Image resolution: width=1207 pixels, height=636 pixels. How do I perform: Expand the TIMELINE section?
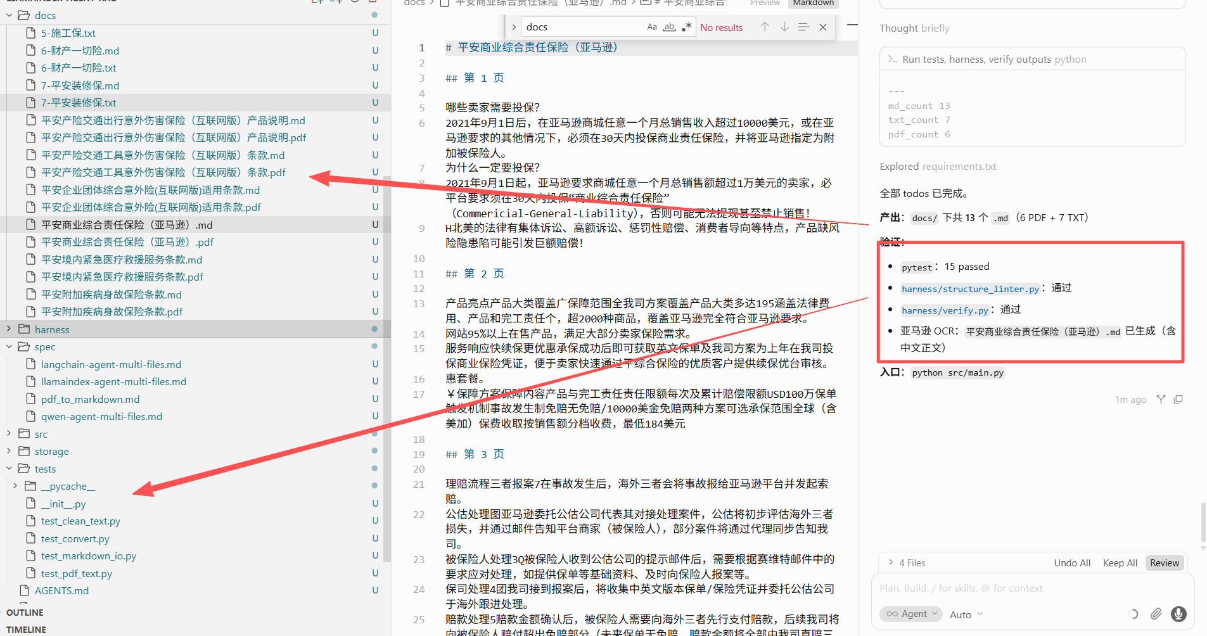tap(26, 630)
